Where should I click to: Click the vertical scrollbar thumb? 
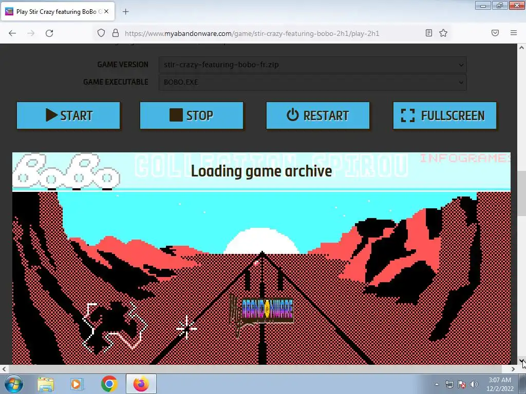tap(521, 193)
